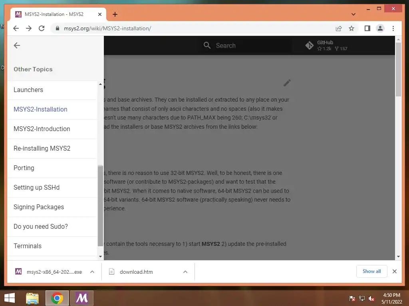Share this page icon in address bar

point(339,28)
